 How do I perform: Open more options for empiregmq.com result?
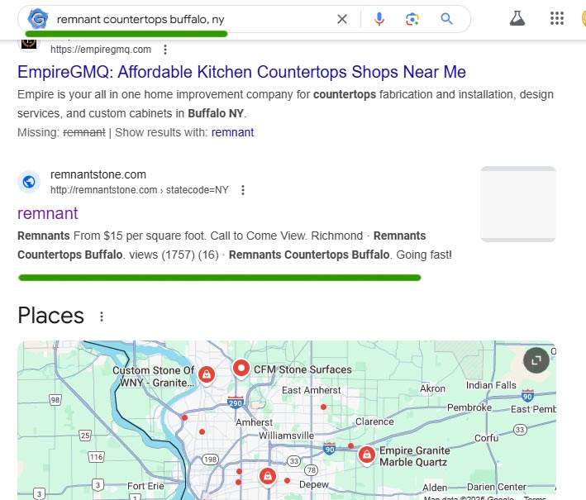coord(165,50)
